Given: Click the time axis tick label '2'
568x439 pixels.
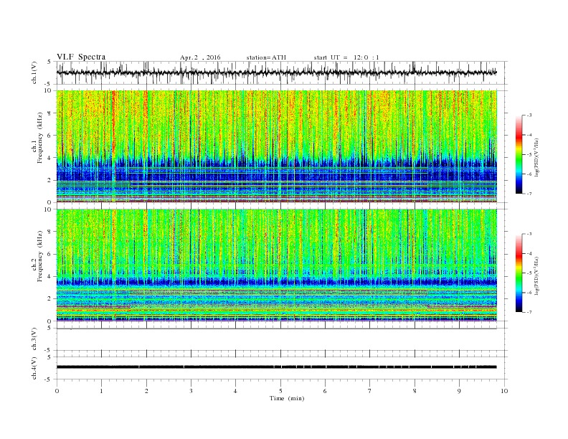Looking at the screenshot, I should (x=146, y=391).
